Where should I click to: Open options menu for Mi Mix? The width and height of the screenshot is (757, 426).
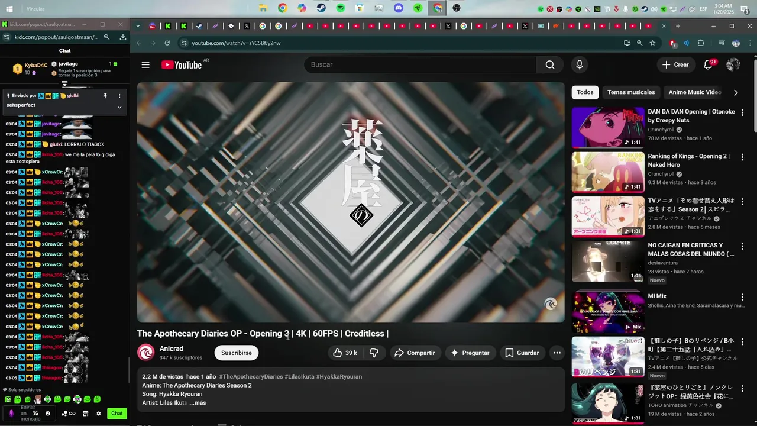coord(742,296)
